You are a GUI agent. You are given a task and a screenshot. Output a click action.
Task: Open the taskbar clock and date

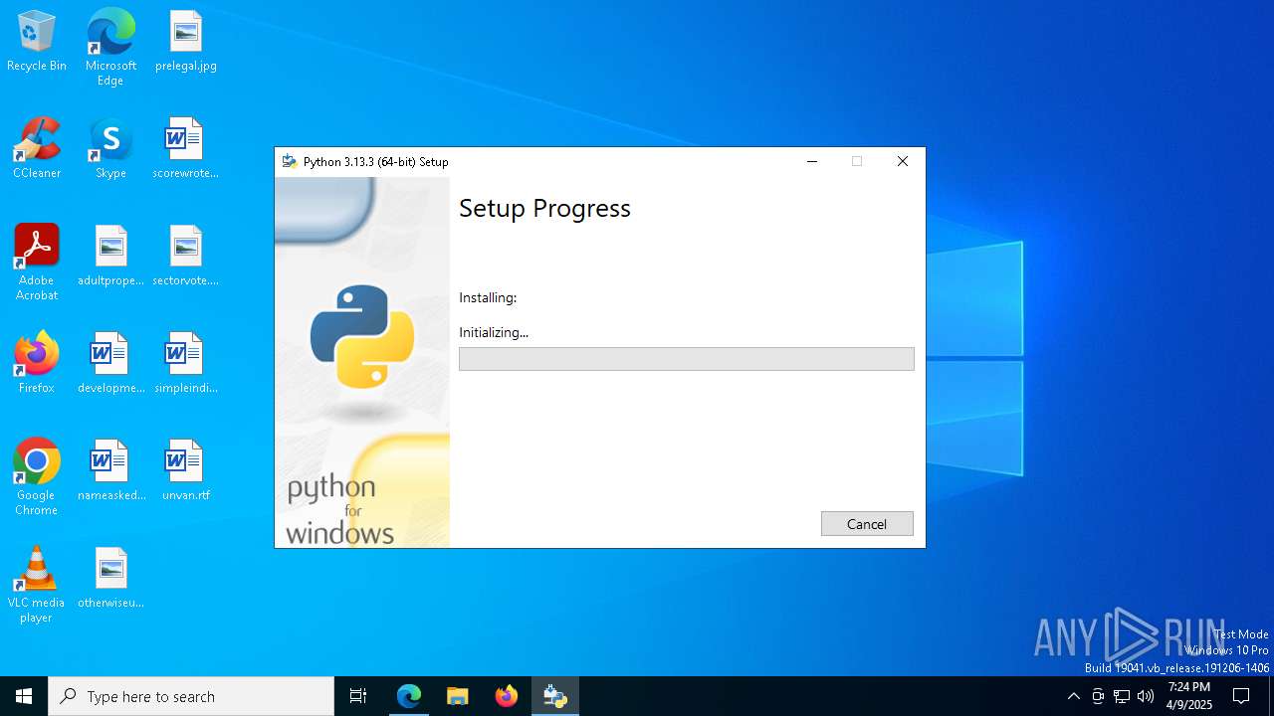(x=1189, y=696)
